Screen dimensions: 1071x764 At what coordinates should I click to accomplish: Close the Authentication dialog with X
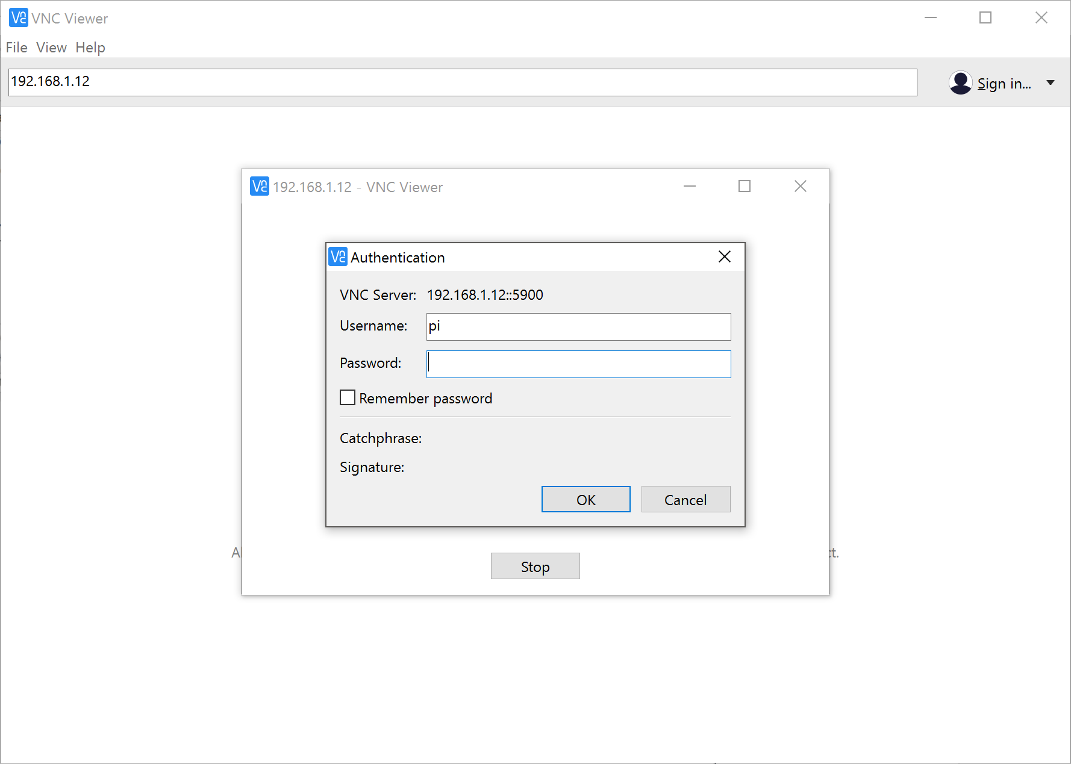725,257
